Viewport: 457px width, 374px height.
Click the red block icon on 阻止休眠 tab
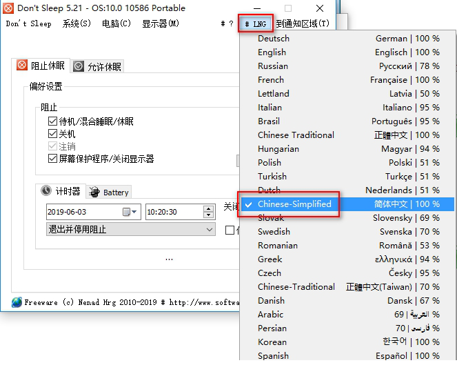21,65
